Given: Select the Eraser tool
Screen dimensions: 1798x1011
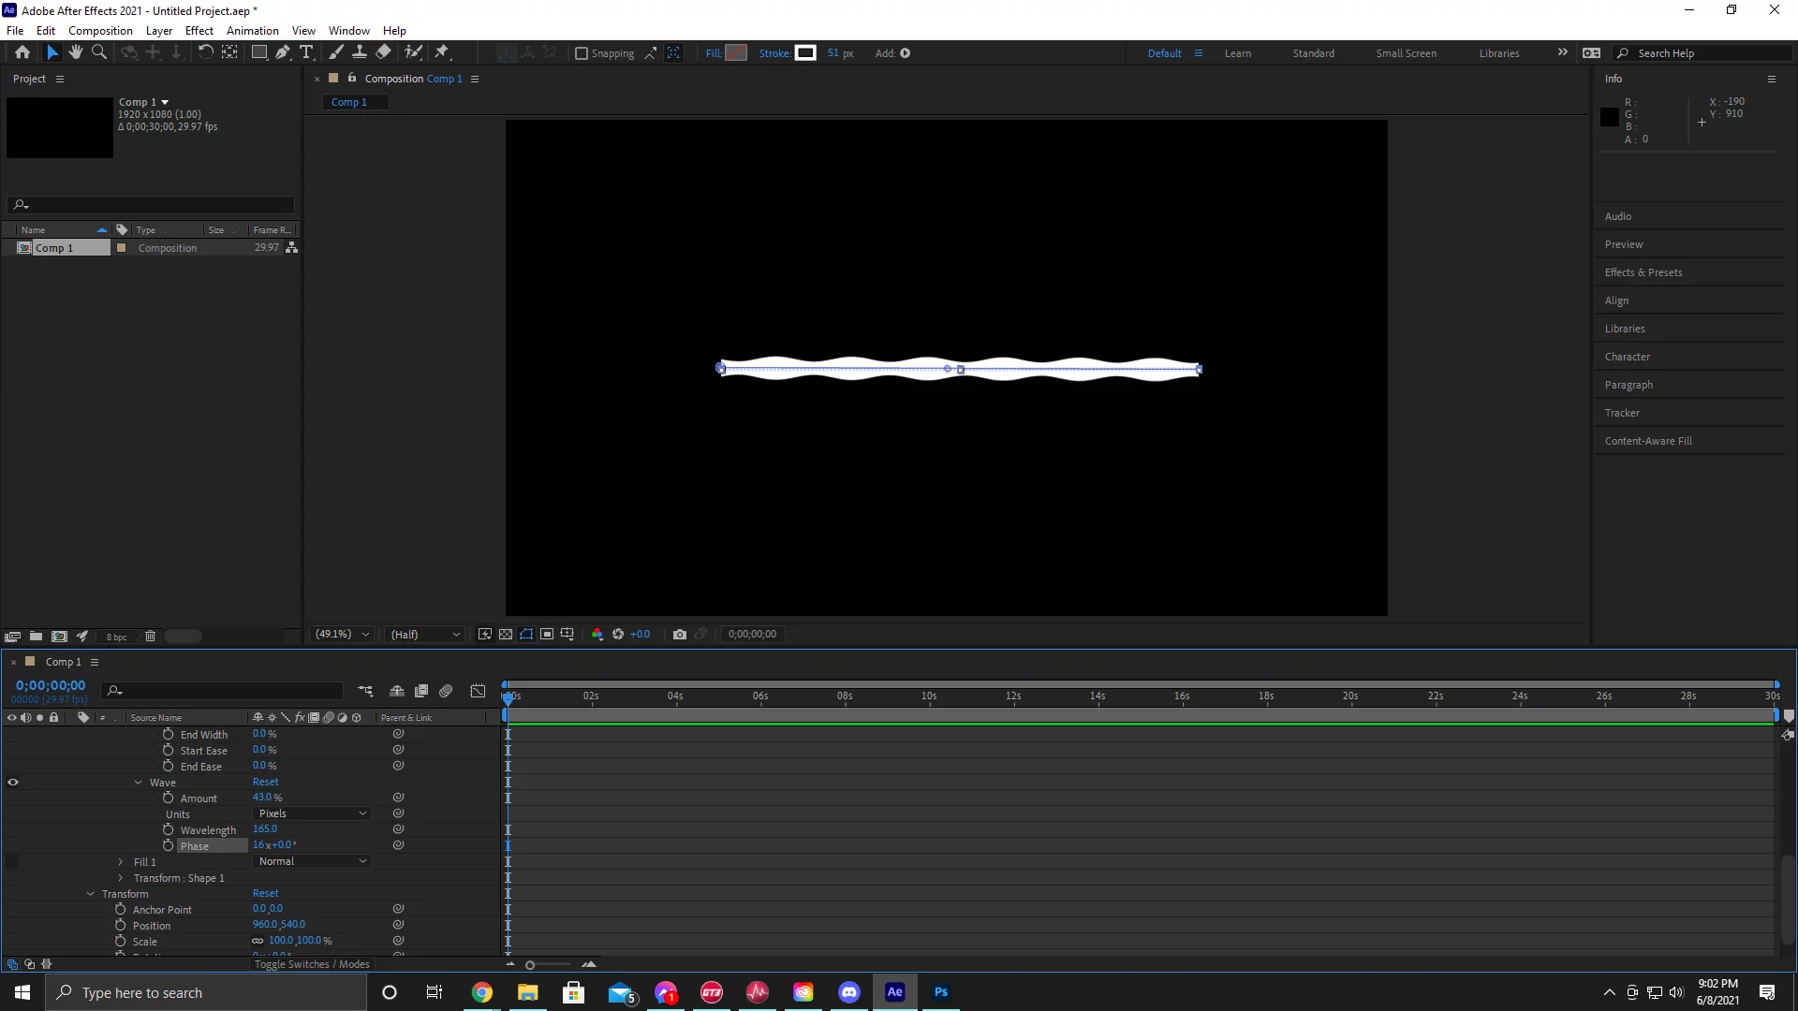Looking at the screenshot, I should point(383,52).
